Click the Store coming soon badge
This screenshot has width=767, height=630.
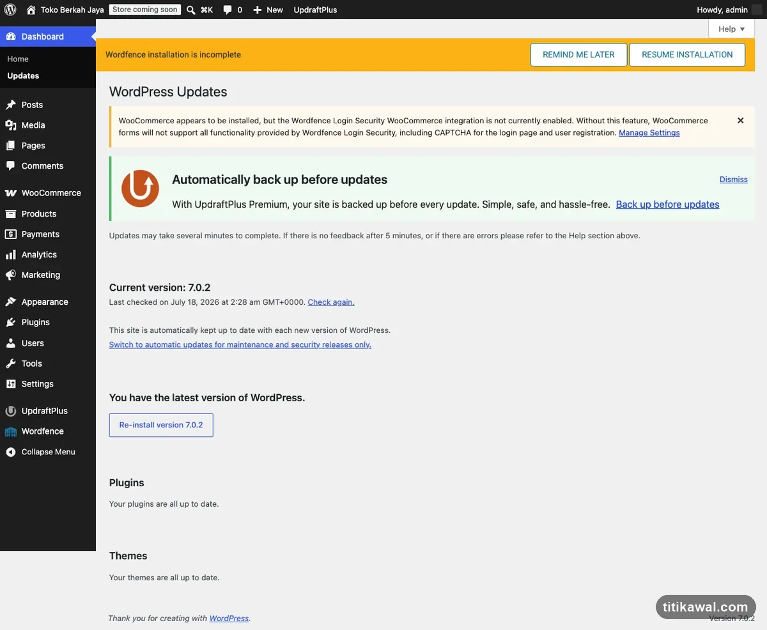point(145,10)
